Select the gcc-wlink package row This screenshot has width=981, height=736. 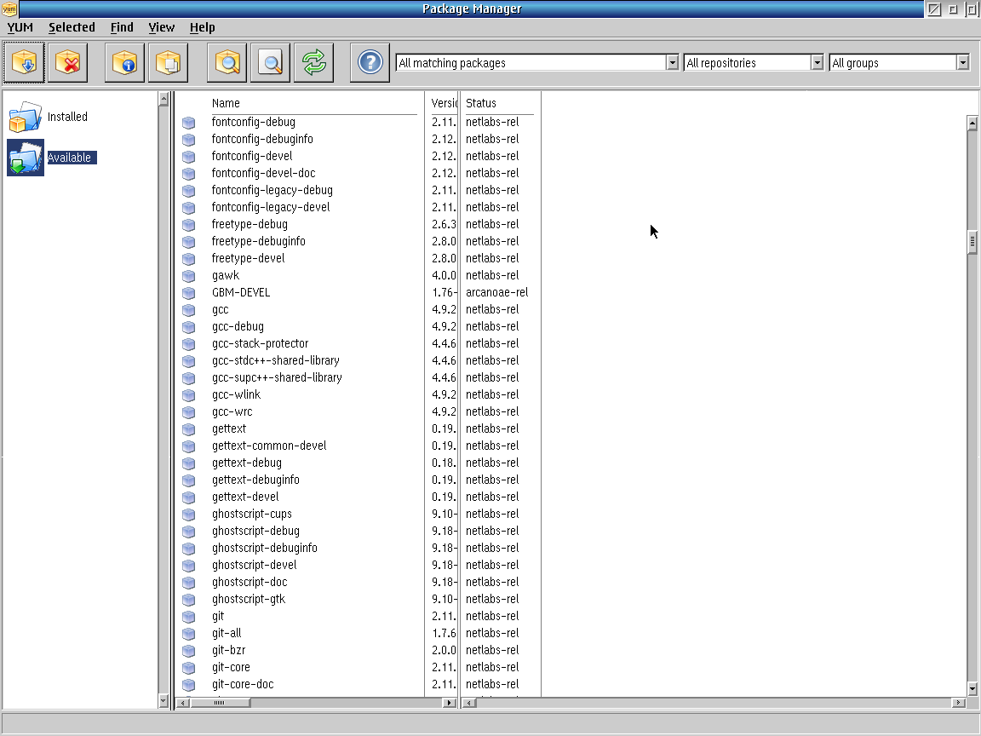pyautogui.click(x=236, y=394)
